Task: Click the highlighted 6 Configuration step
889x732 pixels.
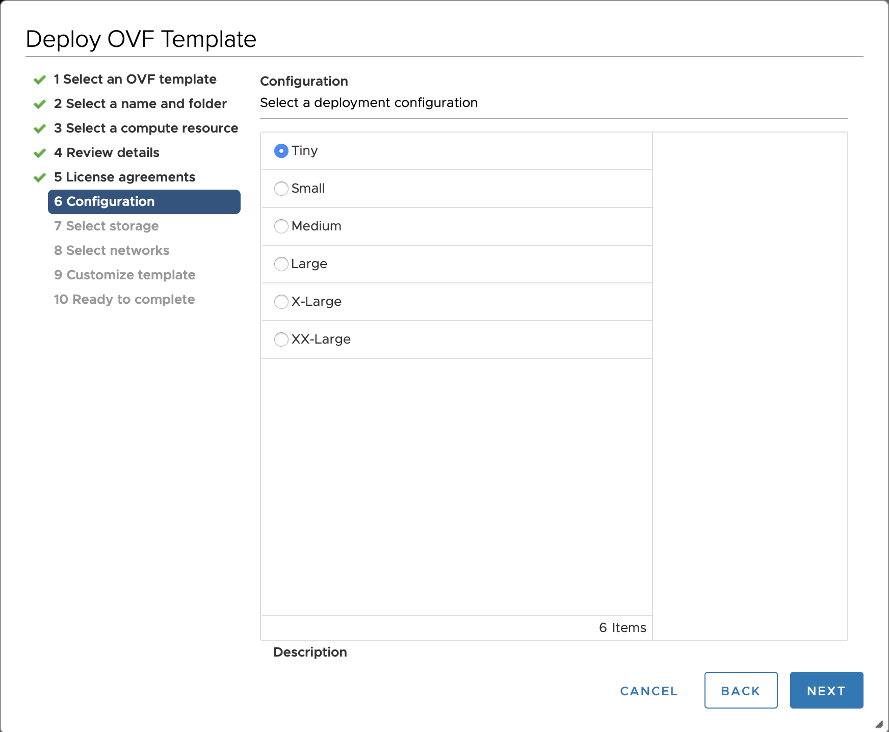Action: coord(144,202)
